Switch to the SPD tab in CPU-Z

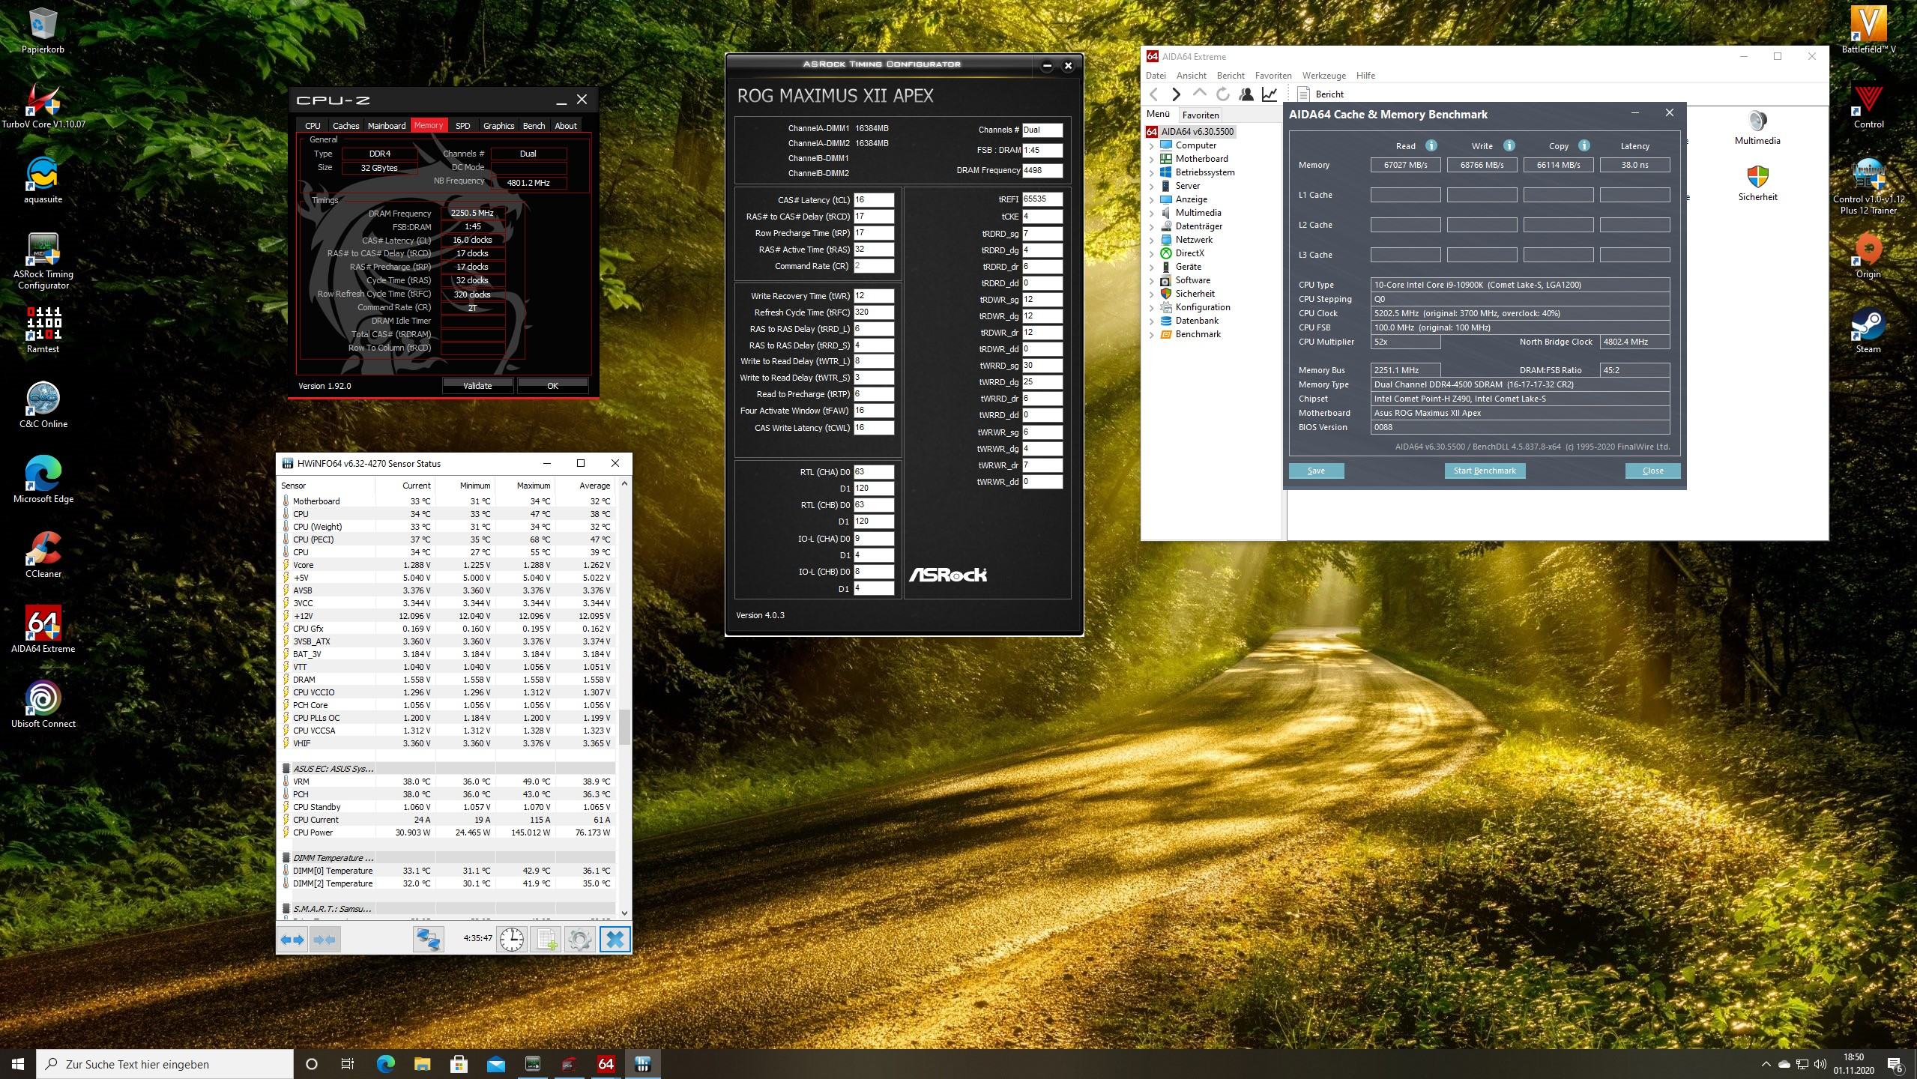click(x=462, y=126)
